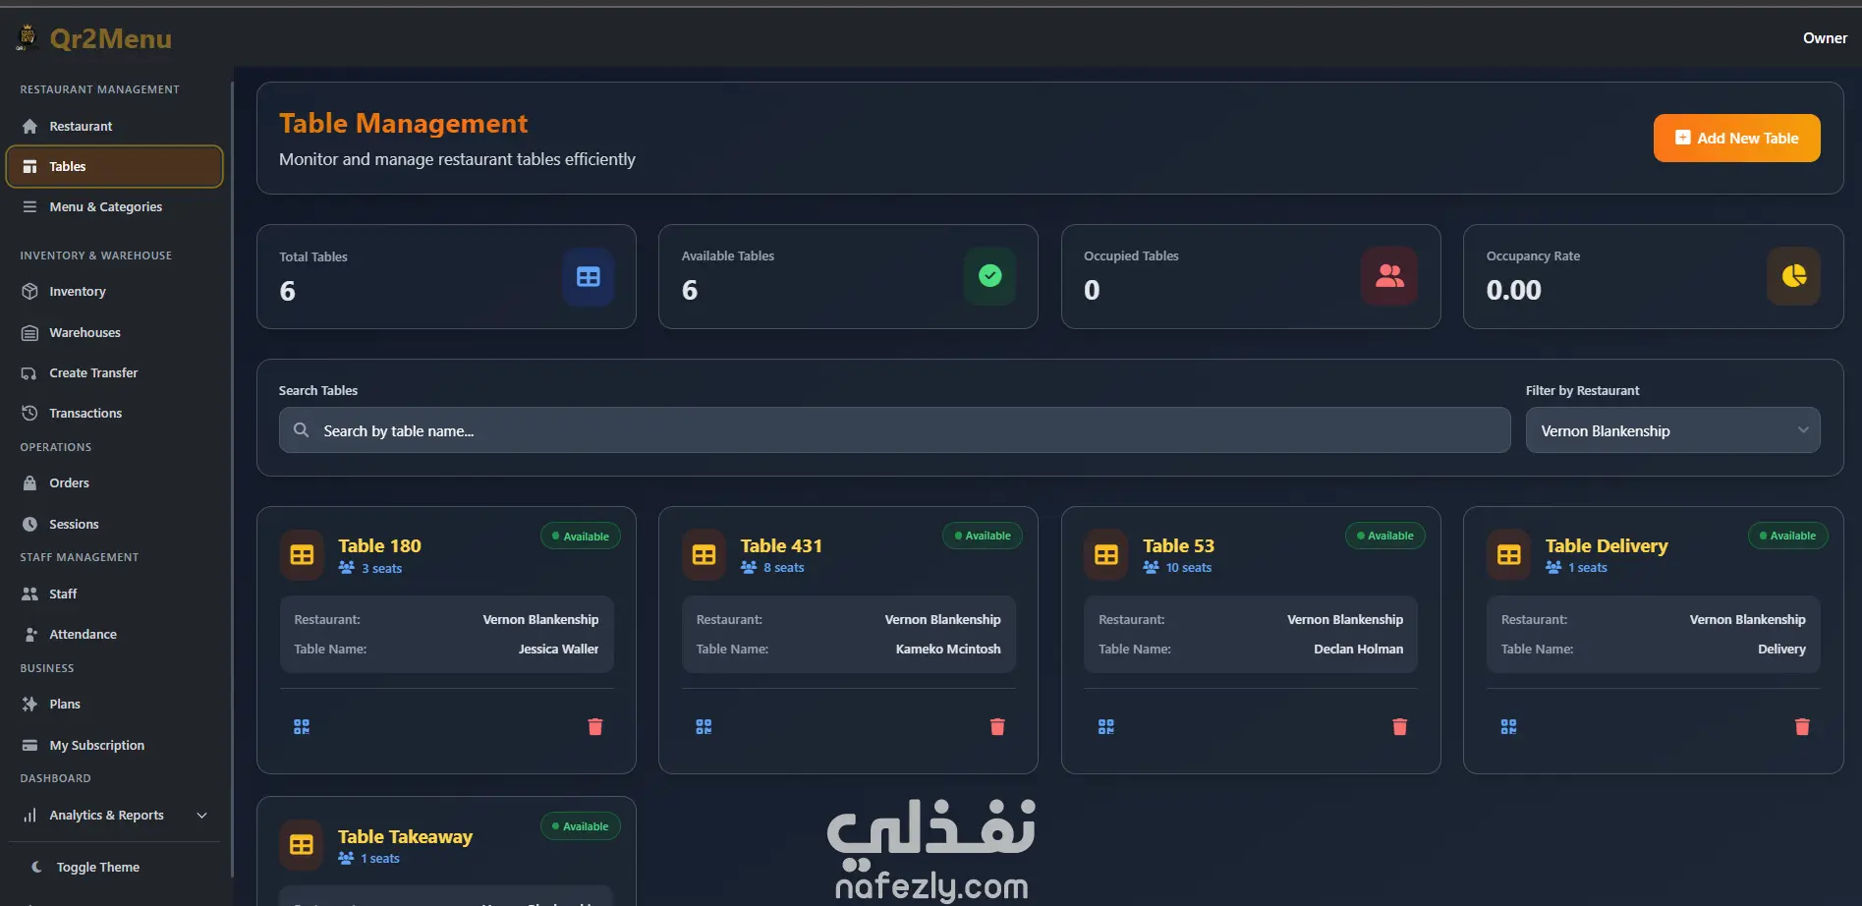The height and width of the screenshot is (906, 1862).
Task: Click the Sessions clock icon in sidebar
Action: (x=29, y=525)
